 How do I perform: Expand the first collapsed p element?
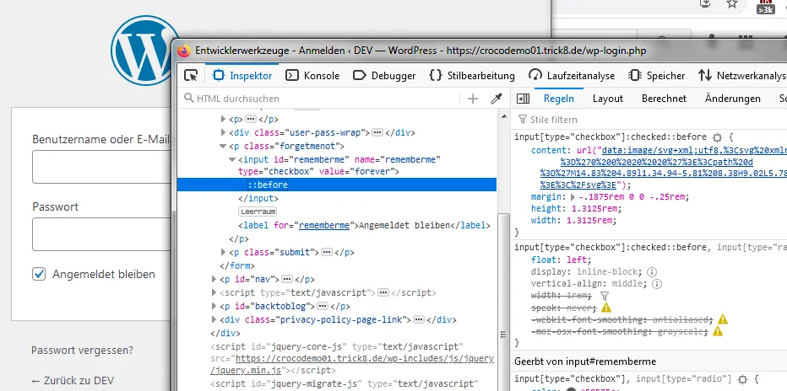coord(224,120)
